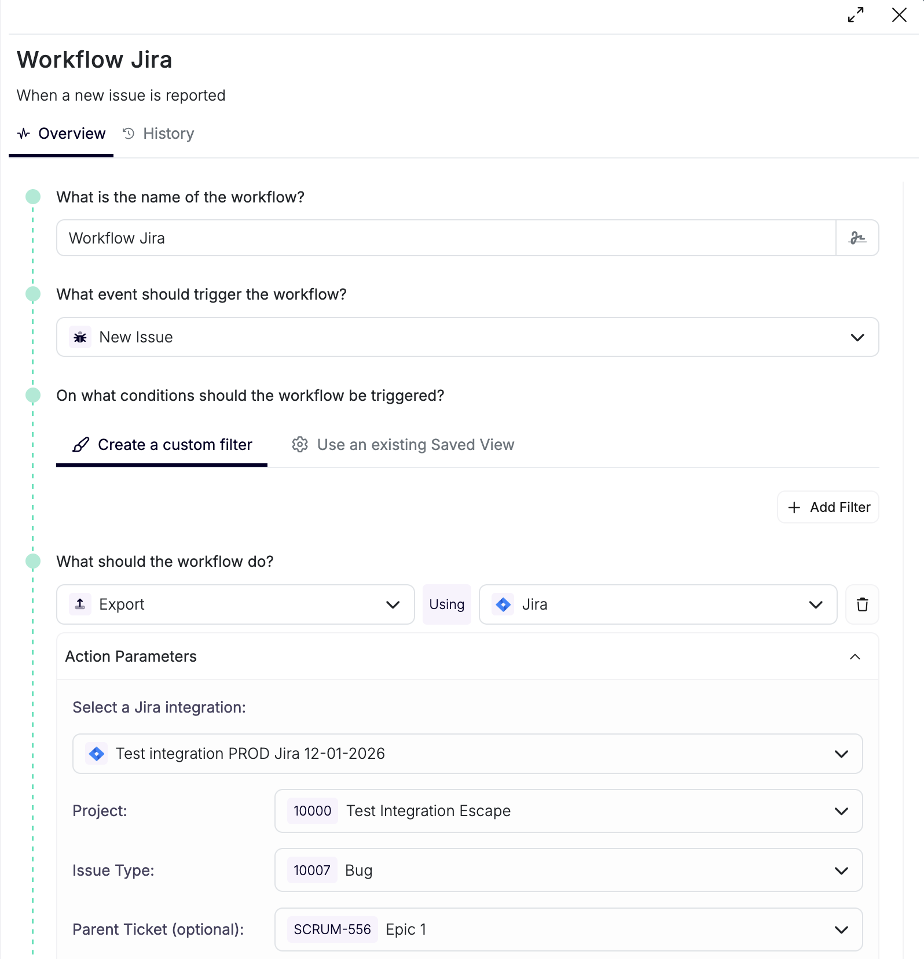Close the Workflow Jira panel
Viewport: 924px width, 959px height.
[x=899, y=15]
